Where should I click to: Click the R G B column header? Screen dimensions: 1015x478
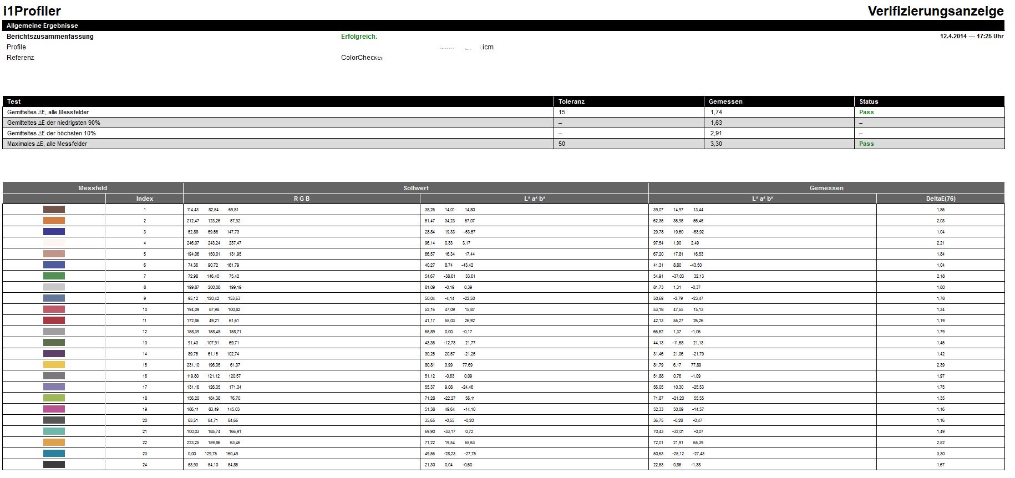click(x=301, y=199)
